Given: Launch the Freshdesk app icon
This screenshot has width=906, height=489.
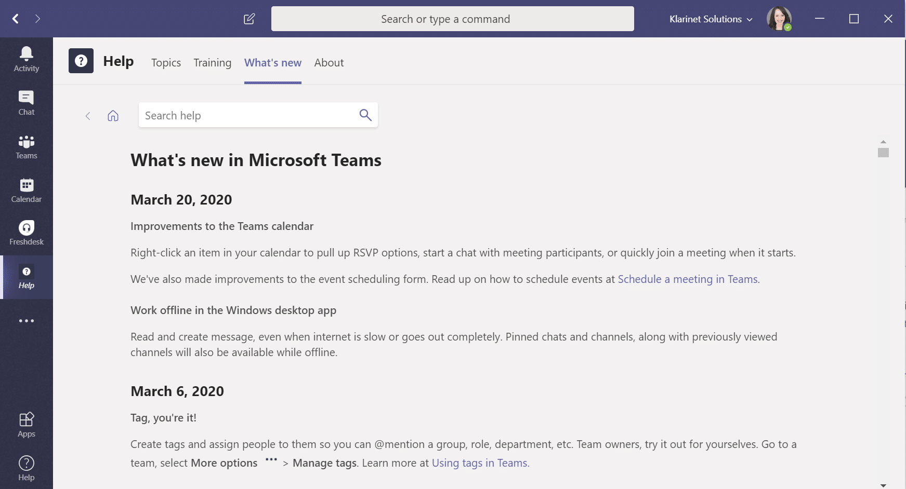Looking at the screenshot, I should (27, 233).
